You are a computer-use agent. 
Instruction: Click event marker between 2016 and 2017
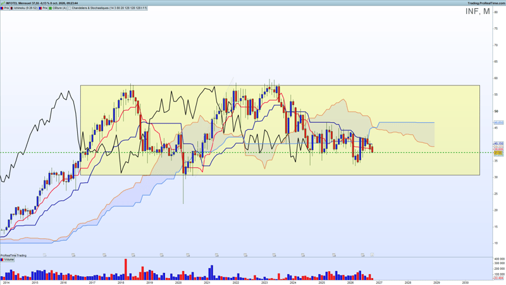tap(73, 255)
